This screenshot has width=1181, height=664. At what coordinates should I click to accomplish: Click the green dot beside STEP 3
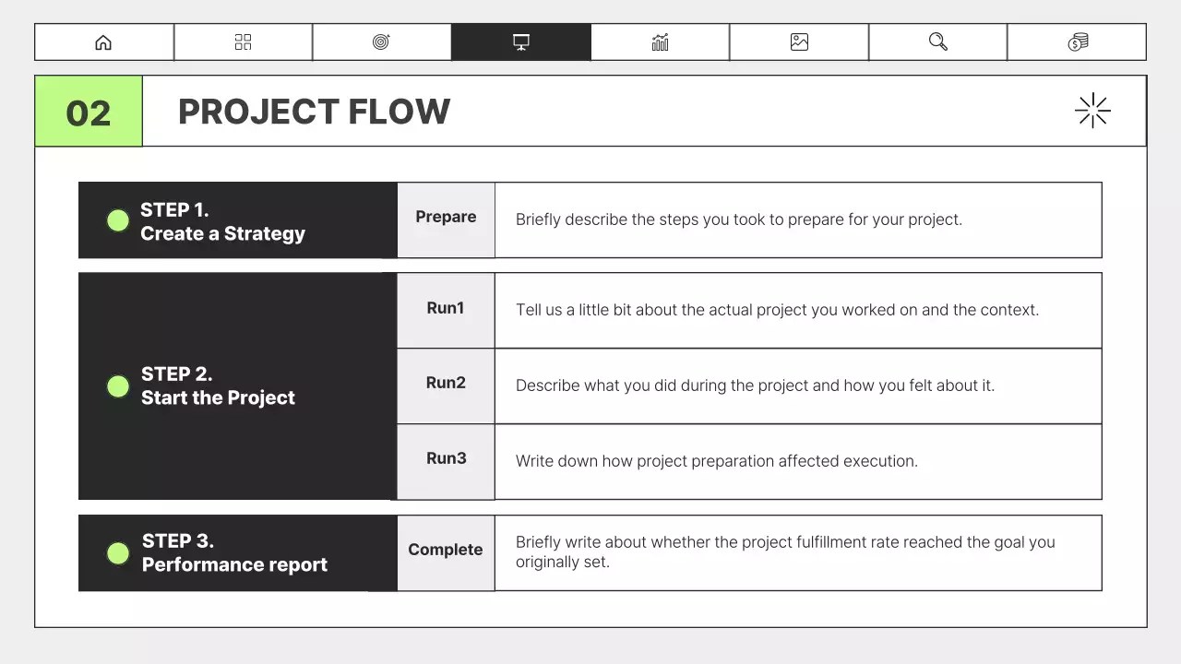(x=118, y=553)
